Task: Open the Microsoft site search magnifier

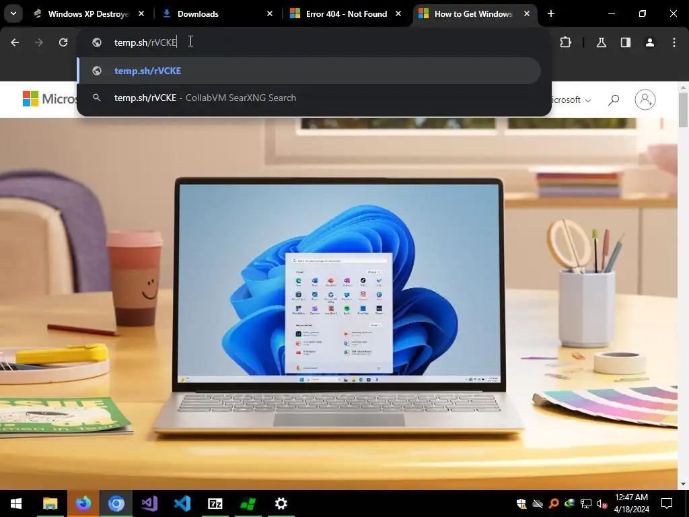Action: [x=614, y=100]
